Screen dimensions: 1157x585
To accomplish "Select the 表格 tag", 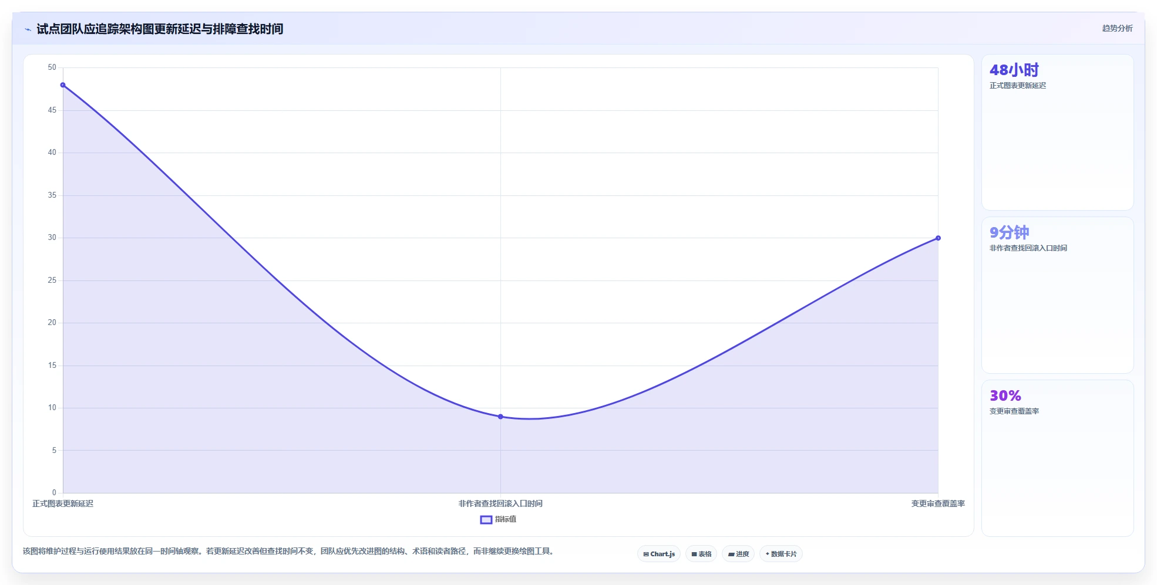I will [x=701, y=554].
